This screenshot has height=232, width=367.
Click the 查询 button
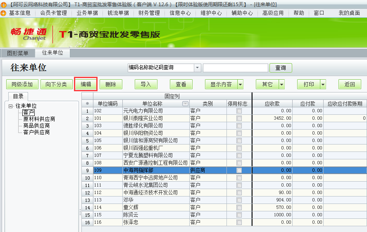281,68
